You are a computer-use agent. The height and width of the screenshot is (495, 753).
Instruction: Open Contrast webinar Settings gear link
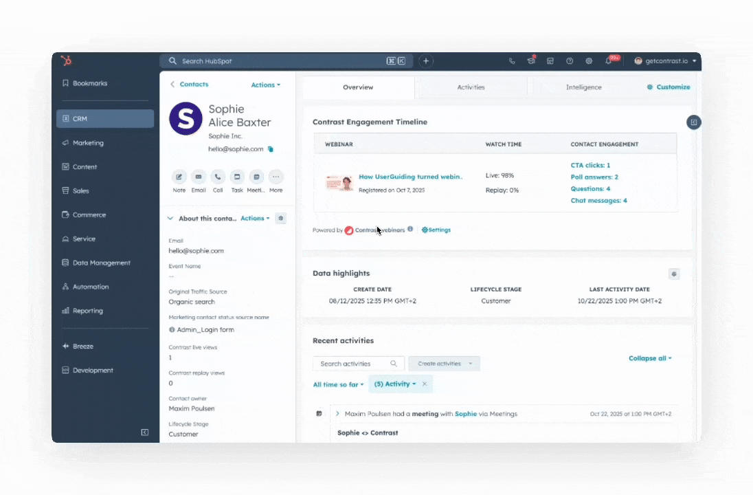coord(436,230)
